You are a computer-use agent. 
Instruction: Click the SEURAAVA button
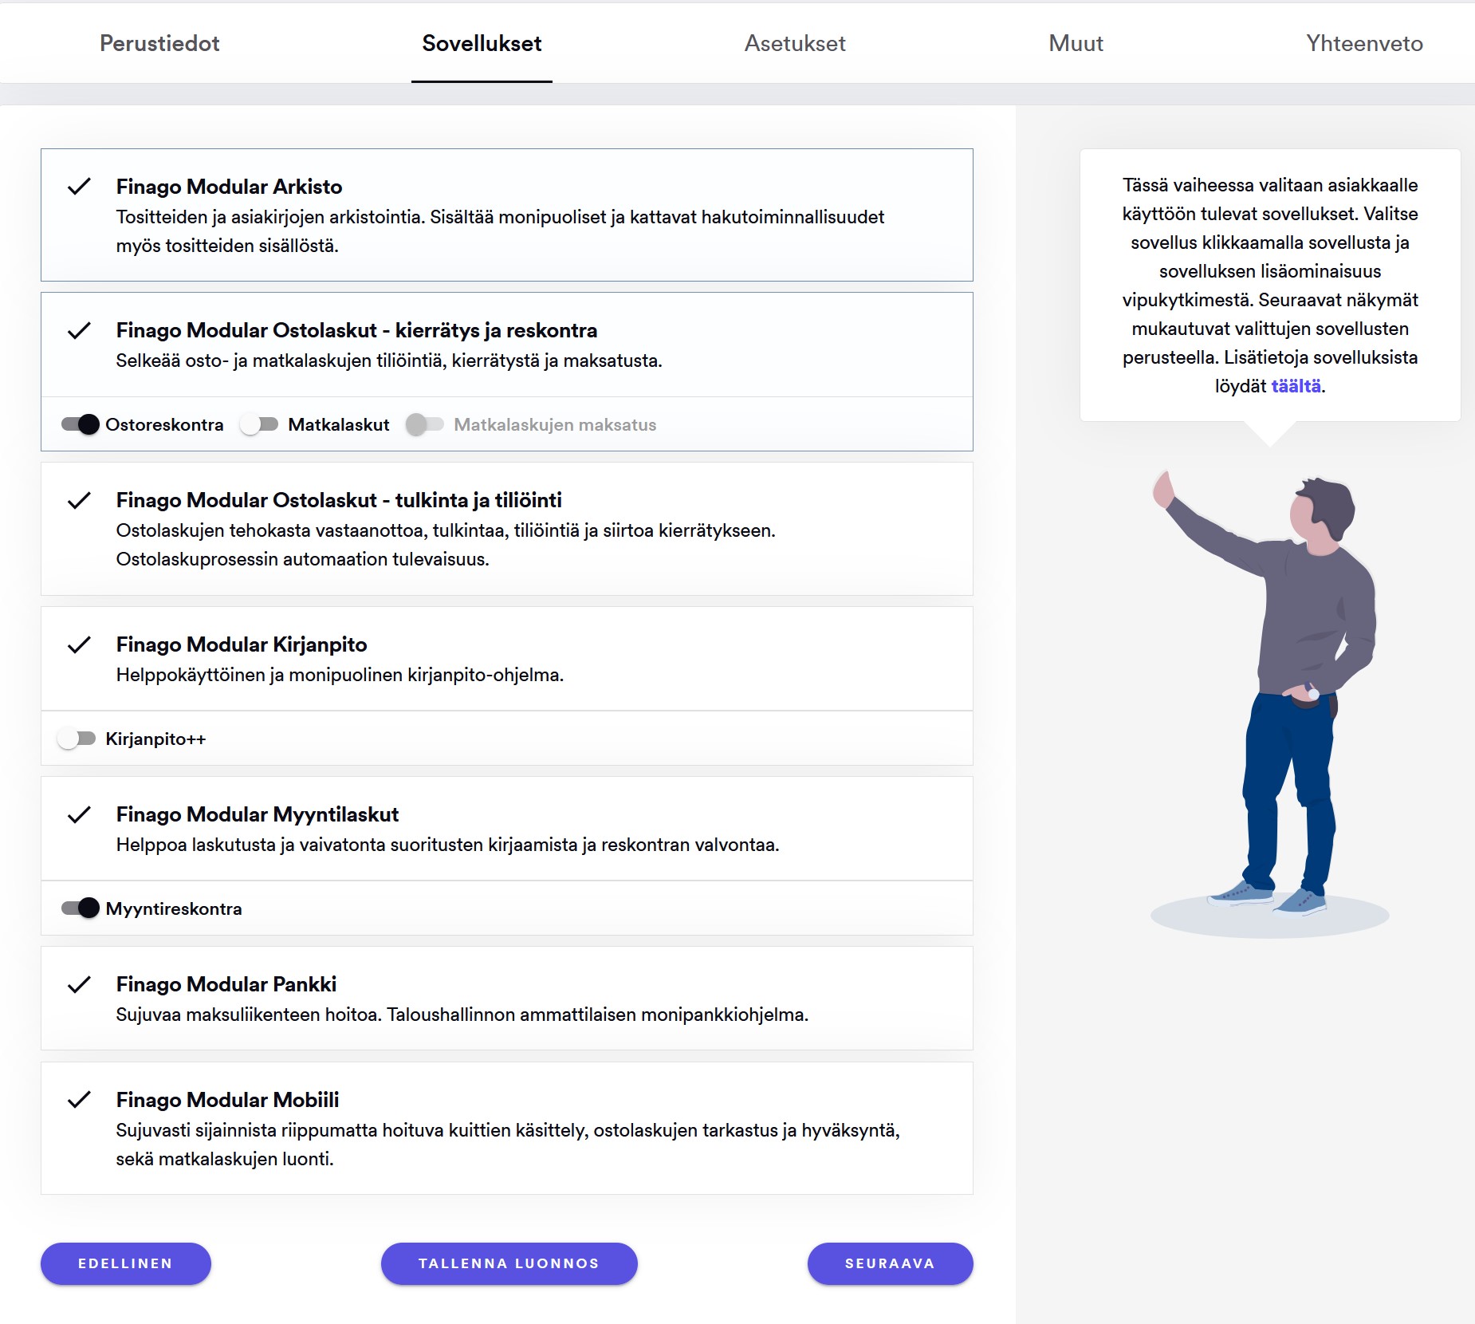(x=891, y=1263)
